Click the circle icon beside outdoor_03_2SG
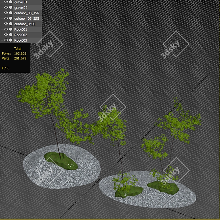 [11, 18]
